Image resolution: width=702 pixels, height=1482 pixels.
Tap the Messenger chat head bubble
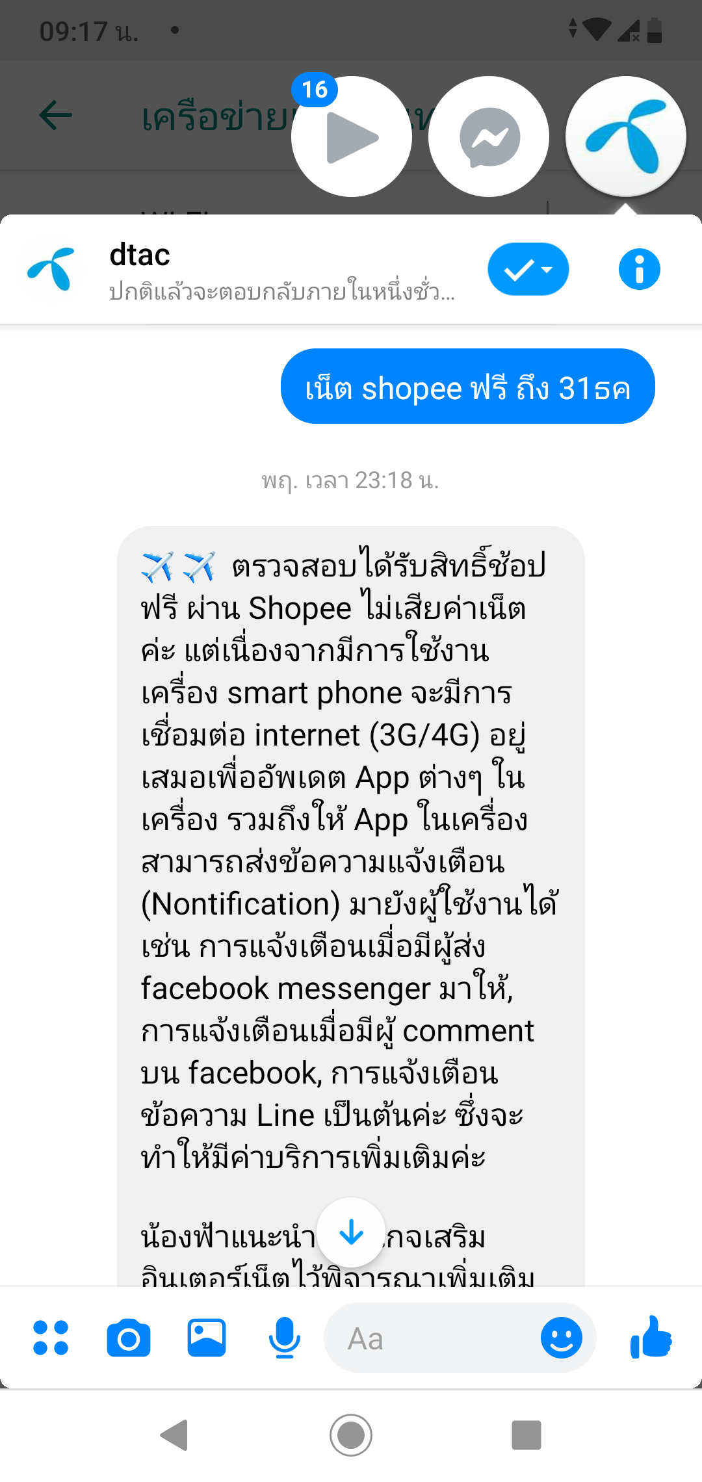[x=489, y=136]
